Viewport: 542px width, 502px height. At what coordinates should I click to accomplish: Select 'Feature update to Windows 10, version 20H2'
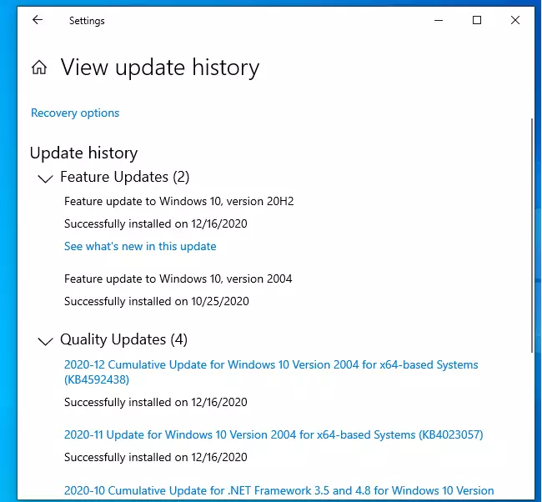pos(178,201)
